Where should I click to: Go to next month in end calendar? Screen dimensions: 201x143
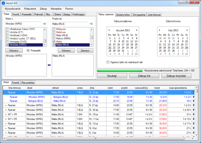pyautogui.click(x=188, y=30)
